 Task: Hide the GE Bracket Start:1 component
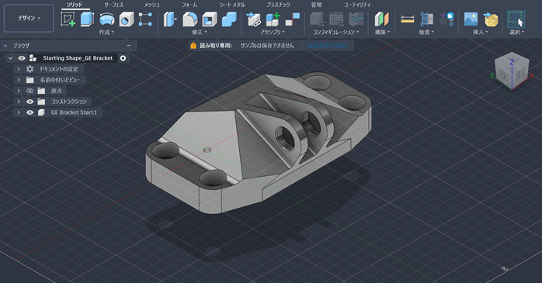30,112
